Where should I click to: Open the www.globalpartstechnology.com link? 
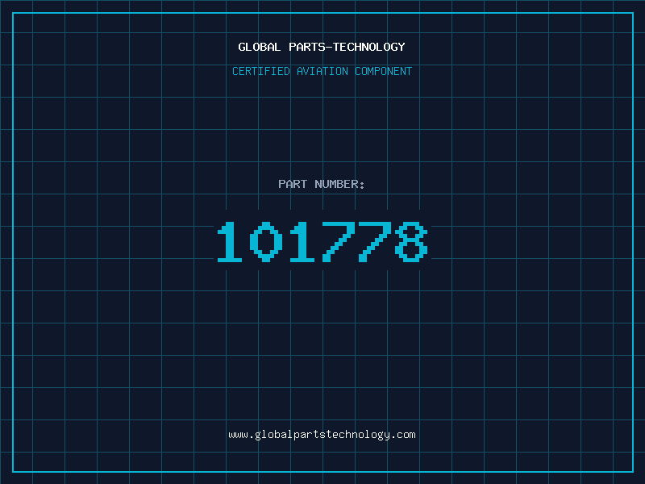coord(322,435)
